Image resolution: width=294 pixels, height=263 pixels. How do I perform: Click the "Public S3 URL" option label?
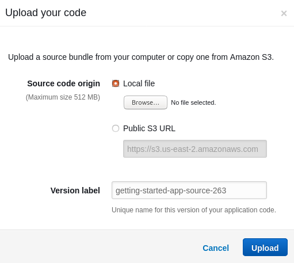point(149,128)
